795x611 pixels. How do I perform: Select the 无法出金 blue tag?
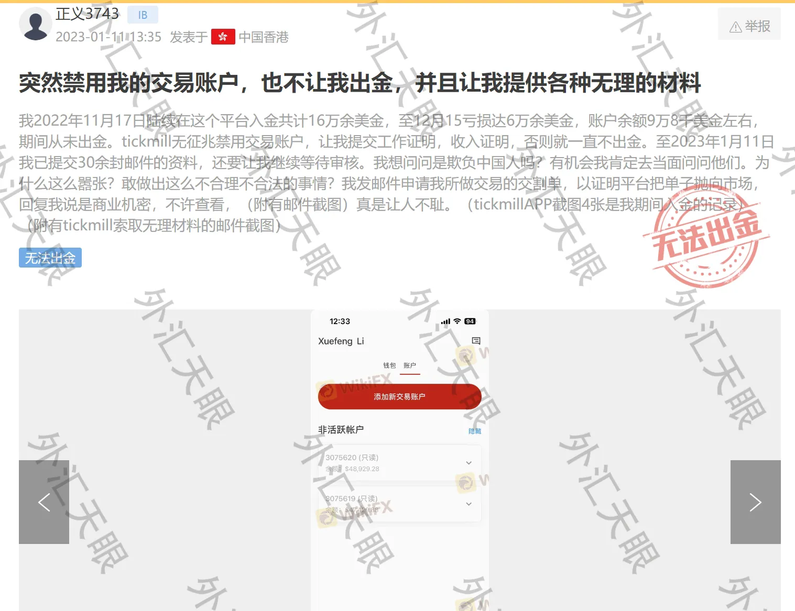(x=50, y=258)
